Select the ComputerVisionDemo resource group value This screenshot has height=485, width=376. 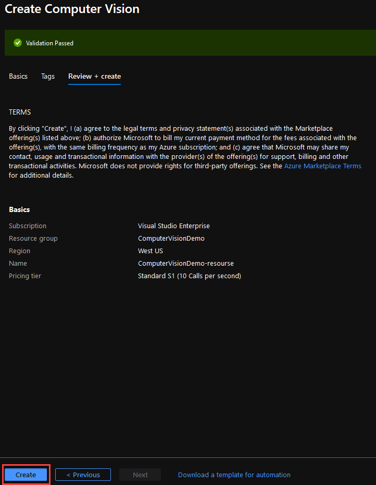(171, 238)
